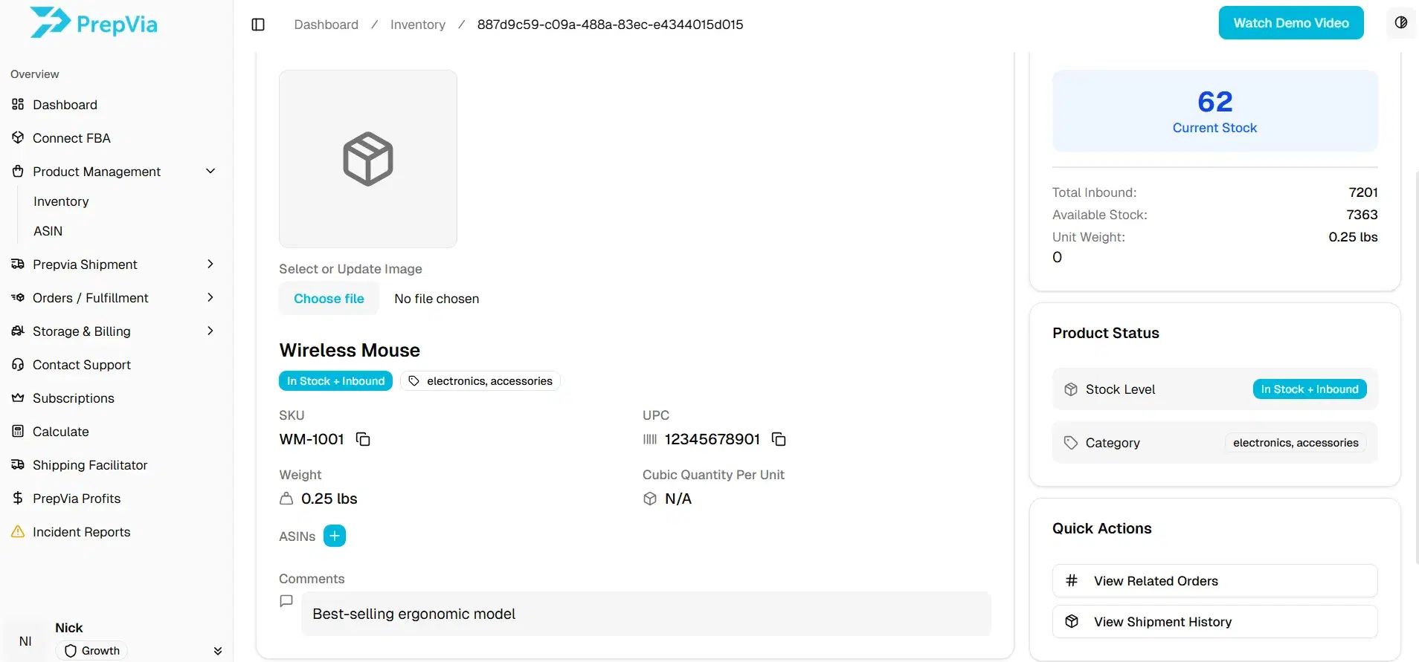
Task: Select the Calculate sidebar icon
Action: (17, 431)
